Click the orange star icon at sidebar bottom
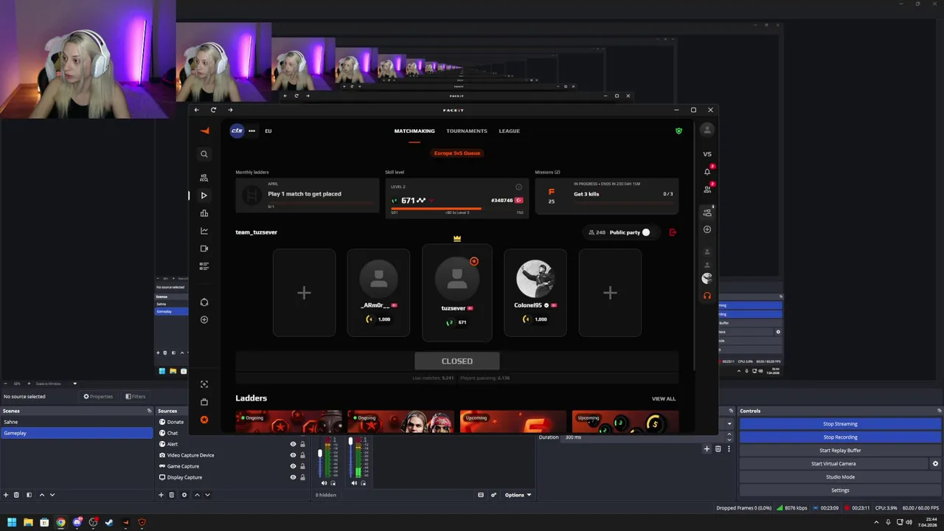The height and width of the screenshot is (531, 944). [204, 420]
